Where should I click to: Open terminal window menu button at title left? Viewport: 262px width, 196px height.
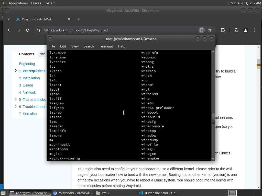50,39
